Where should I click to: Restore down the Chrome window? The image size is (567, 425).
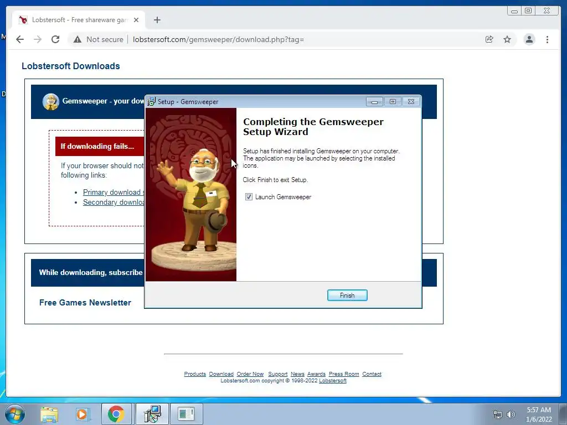(x=528, y=11)
